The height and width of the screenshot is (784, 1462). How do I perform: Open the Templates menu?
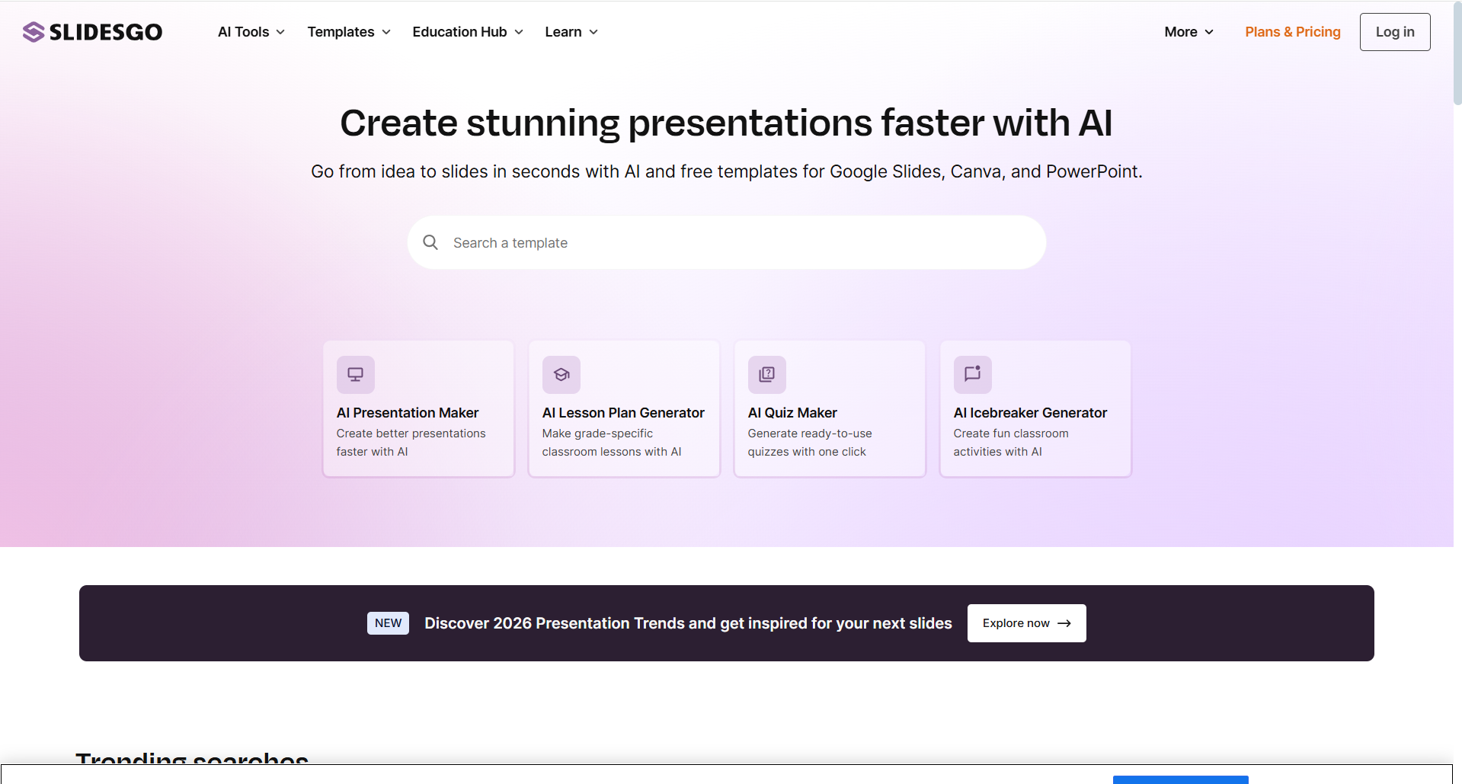(349, 32)
